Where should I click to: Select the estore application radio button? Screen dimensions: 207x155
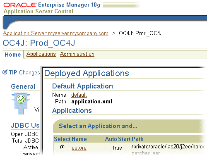(x=62, y=147)
